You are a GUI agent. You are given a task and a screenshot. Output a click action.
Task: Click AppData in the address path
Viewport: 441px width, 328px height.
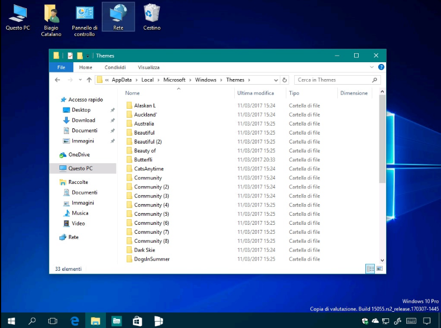(122, 80)
